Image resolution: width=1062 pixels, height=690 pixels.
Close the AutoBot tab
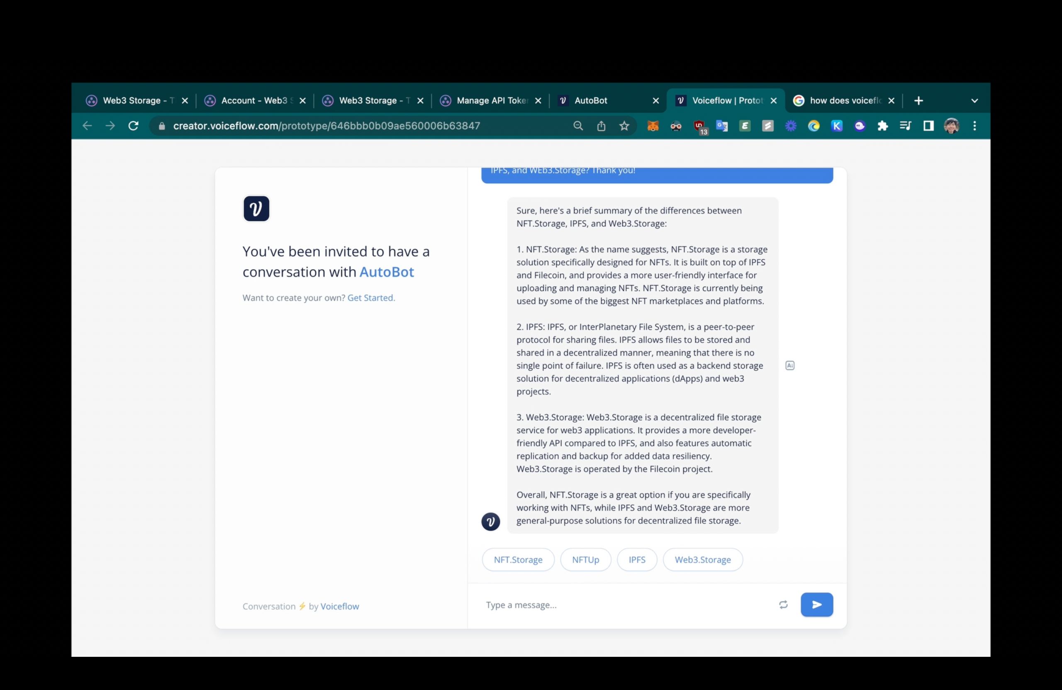point(655,101)
